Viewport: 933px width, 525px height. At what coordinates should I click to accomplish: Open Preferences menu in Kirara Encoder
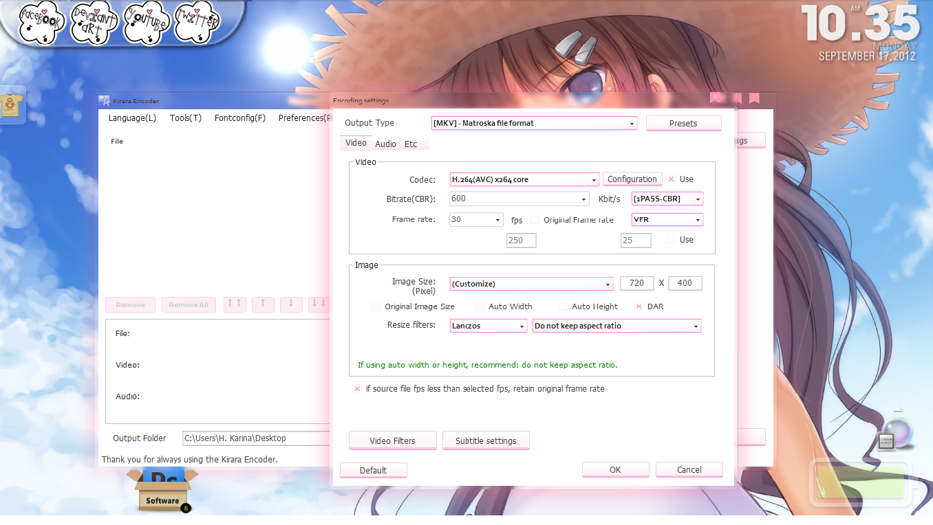point(303,118)
